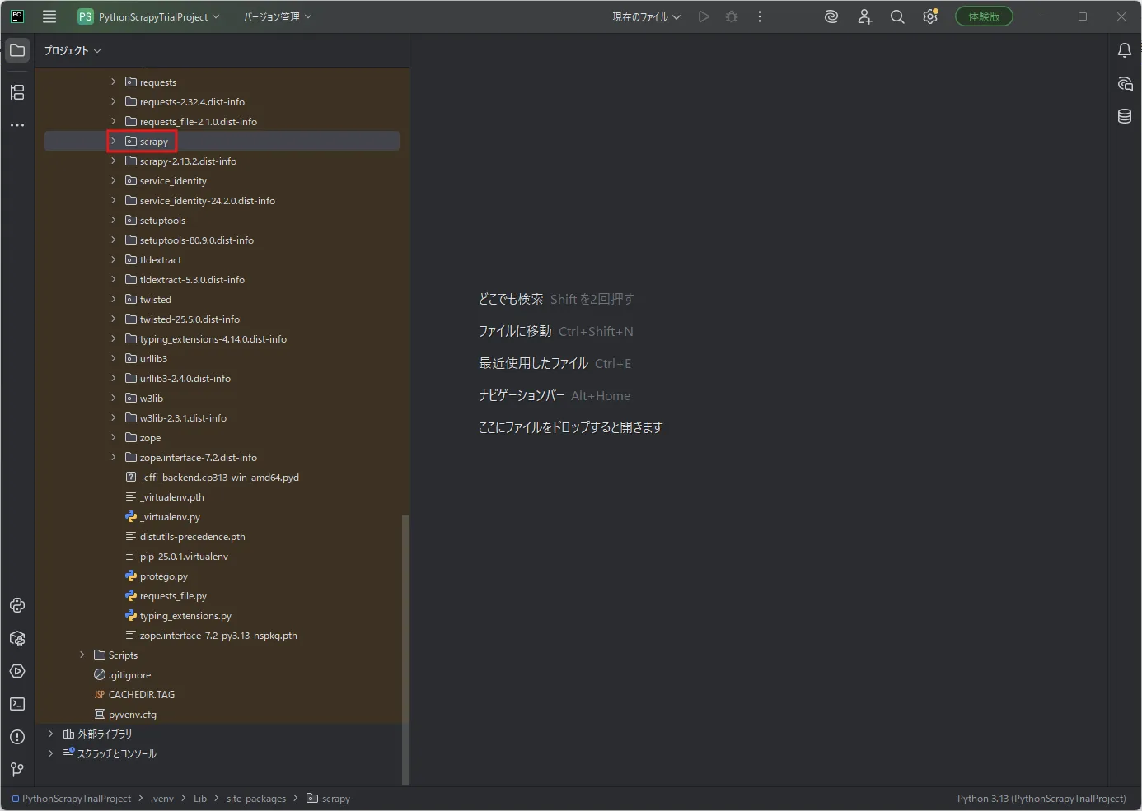This screenshot has height=811, width=1142.
Task: Click the PyCharm logo icon
Action: tap(16, 16)
